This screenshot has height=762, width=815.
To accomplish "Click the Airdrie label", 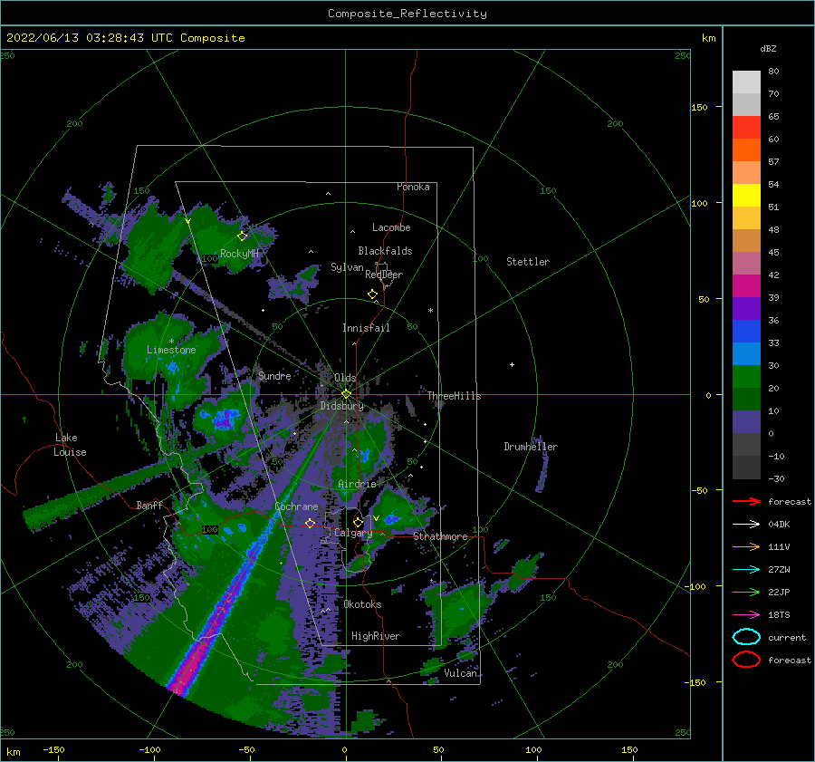I will [357, 484].
